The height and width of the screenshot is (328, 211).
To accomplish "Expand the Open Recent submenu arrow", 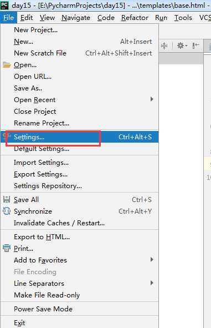I will pos(152,99).
